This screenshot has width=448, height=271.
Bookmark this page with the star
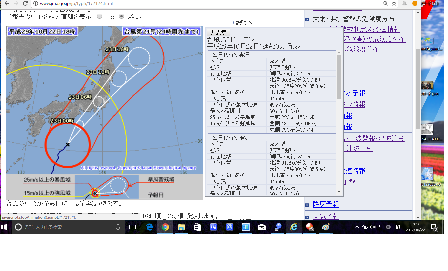[x=394, y=3]
